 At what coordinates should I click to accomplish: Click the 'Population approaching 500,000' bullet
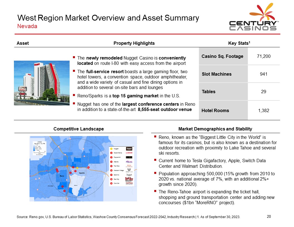tap(217, 179)
